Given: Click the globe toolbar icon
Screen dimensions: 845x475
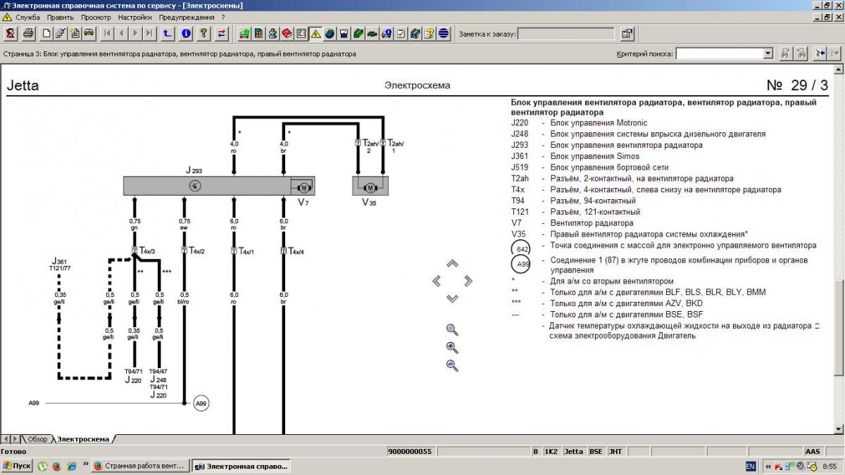Looking at the screenshot, I should (329, 33).
